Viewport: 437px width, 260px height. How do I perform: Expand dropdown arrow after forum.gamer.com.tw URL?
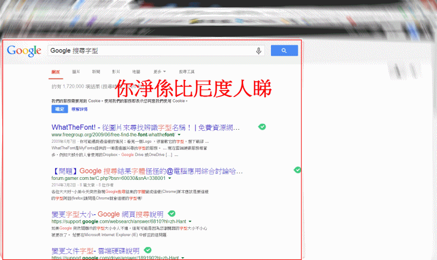[169, 178]
